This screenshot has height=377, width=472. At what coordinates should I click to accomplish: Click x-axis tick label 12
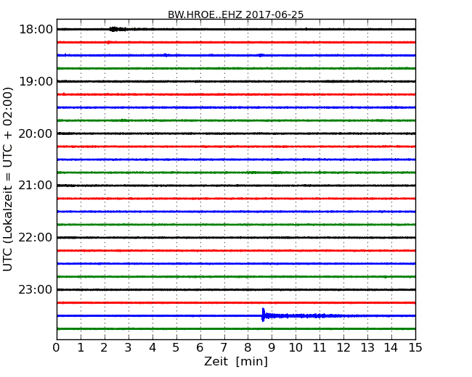pyautogui.click(x=343, y=348)
